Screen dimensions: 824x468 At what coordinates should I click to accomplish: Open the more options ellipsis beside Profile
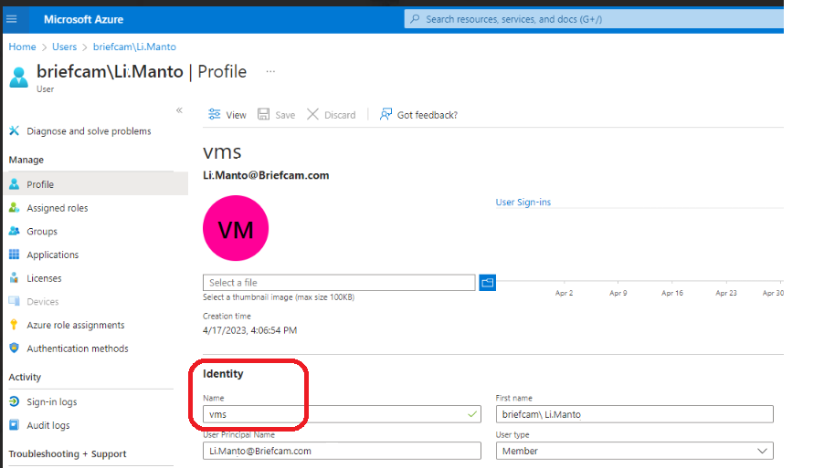270,71
